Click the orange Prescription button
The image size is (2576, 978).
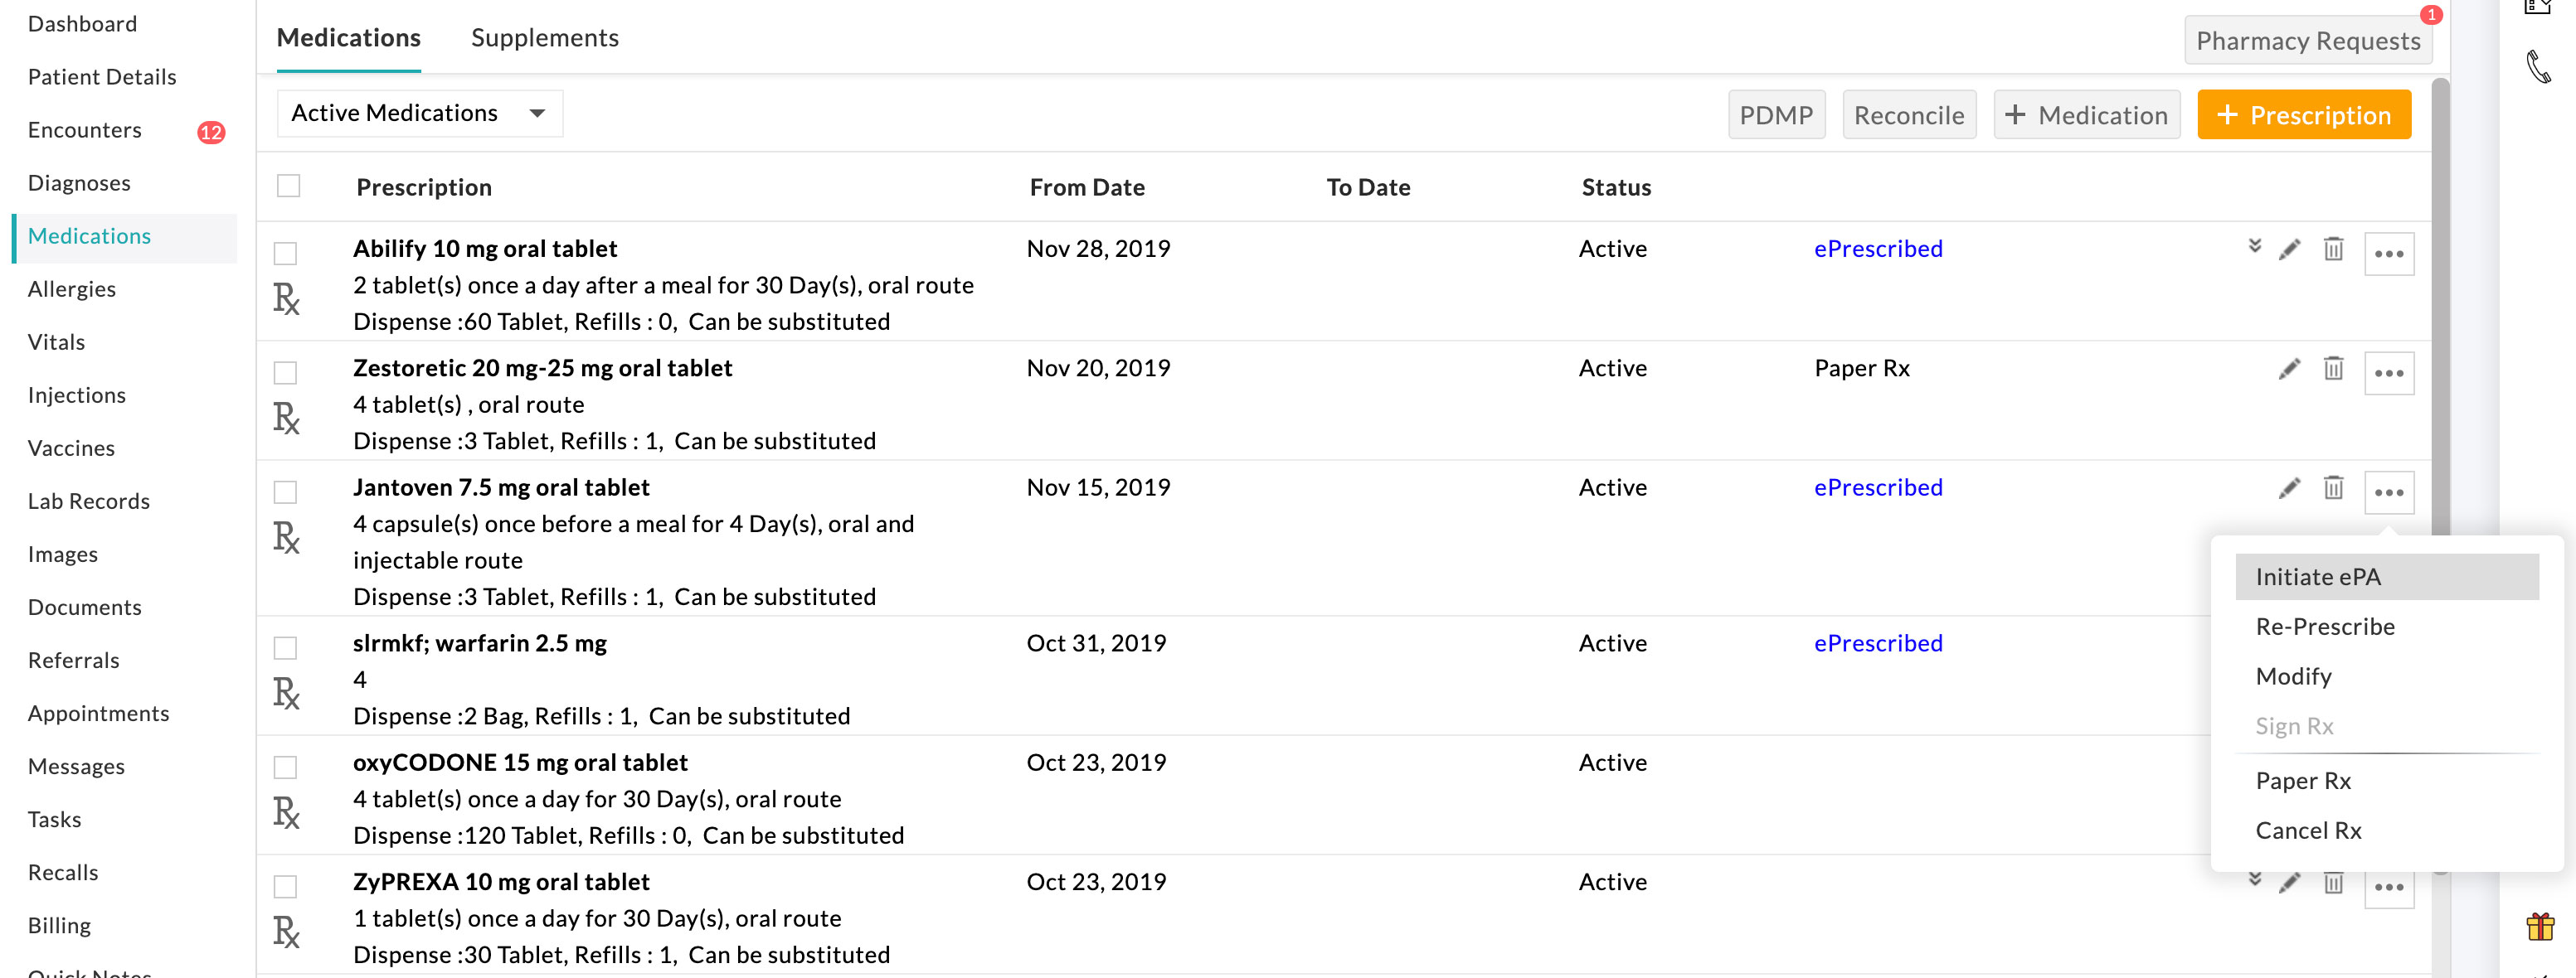point(2303,116)
